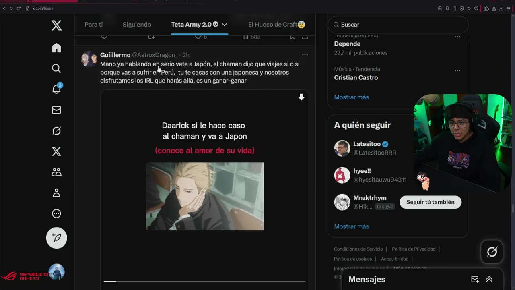515x290 pixels.
Task: Open Guiillermo's profile avatar
Action: click(89, 59)
